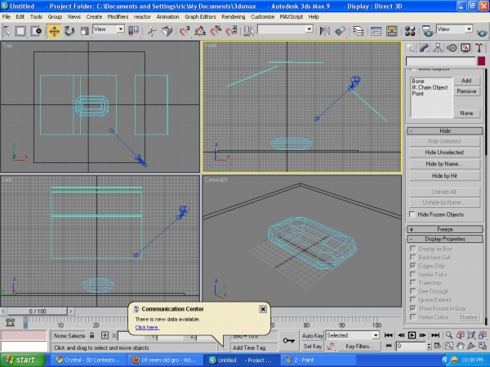Image resolution: width=490 pixels, height=367 pixels.
Task: Open the Material Editor spheres icon
Action: 410,31
